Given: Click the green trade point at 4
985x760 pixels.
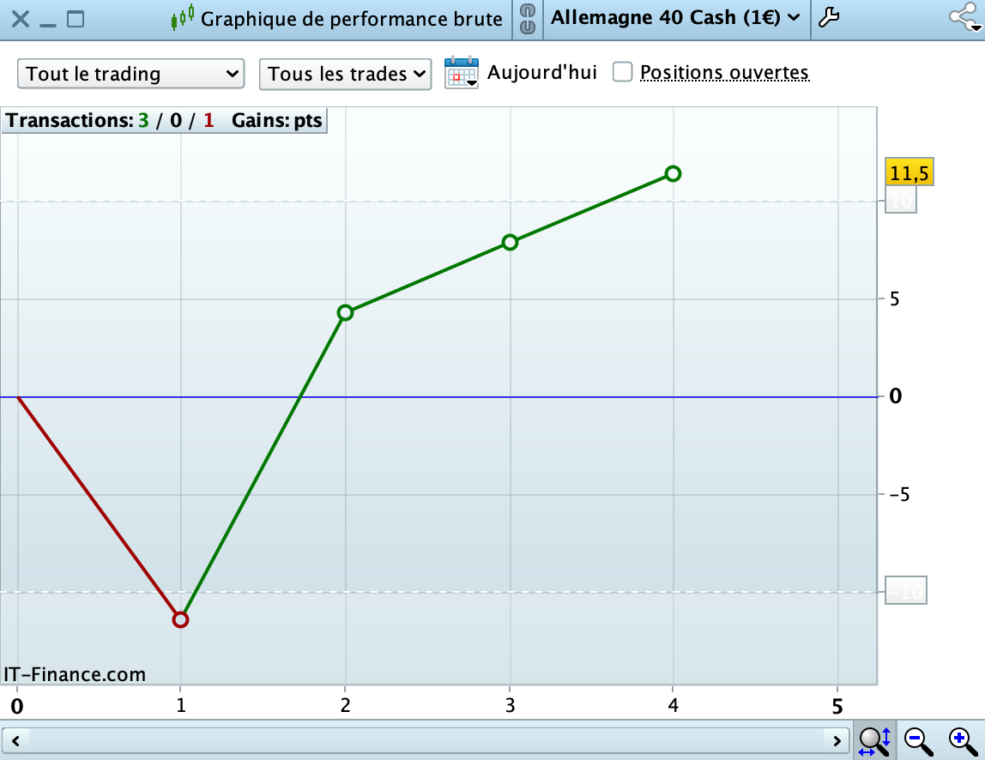Looking at the screenshot, I should [x=673, y=174].
